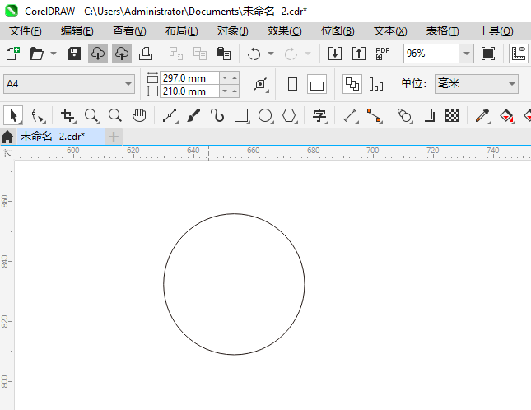Toggle all pages layout button
The width and height of the screenshot is (531, 410).
(x=352, y=84)
